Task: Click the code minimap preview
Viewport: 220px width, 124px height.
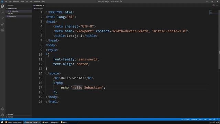Action: pos(213,12)
